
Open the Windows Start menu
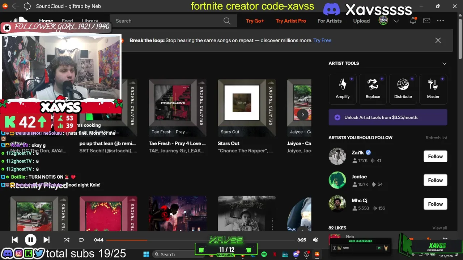(146, 254)
